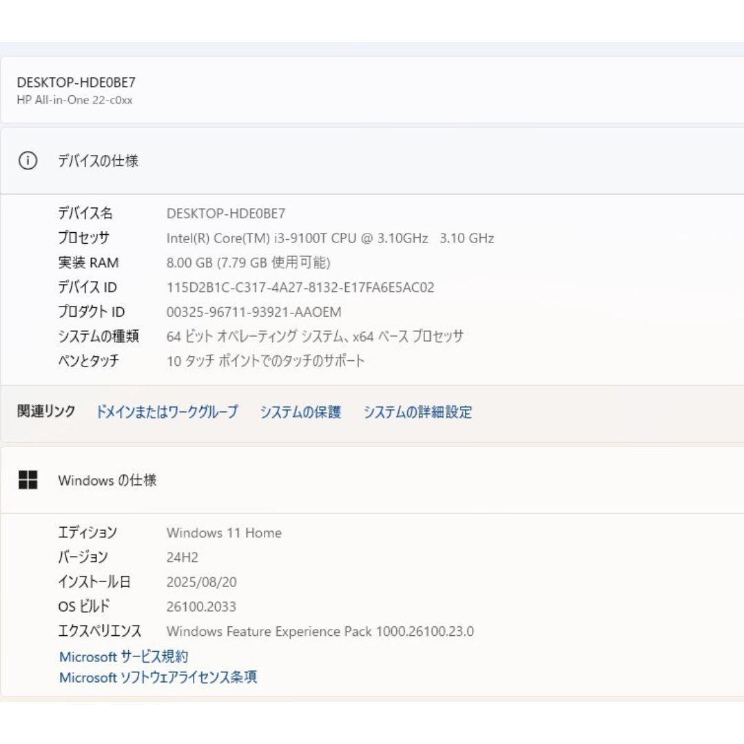The height and width of the screenshot is (744, 744).
Task: Click the システムの種類 label
Action: point(99,336)
